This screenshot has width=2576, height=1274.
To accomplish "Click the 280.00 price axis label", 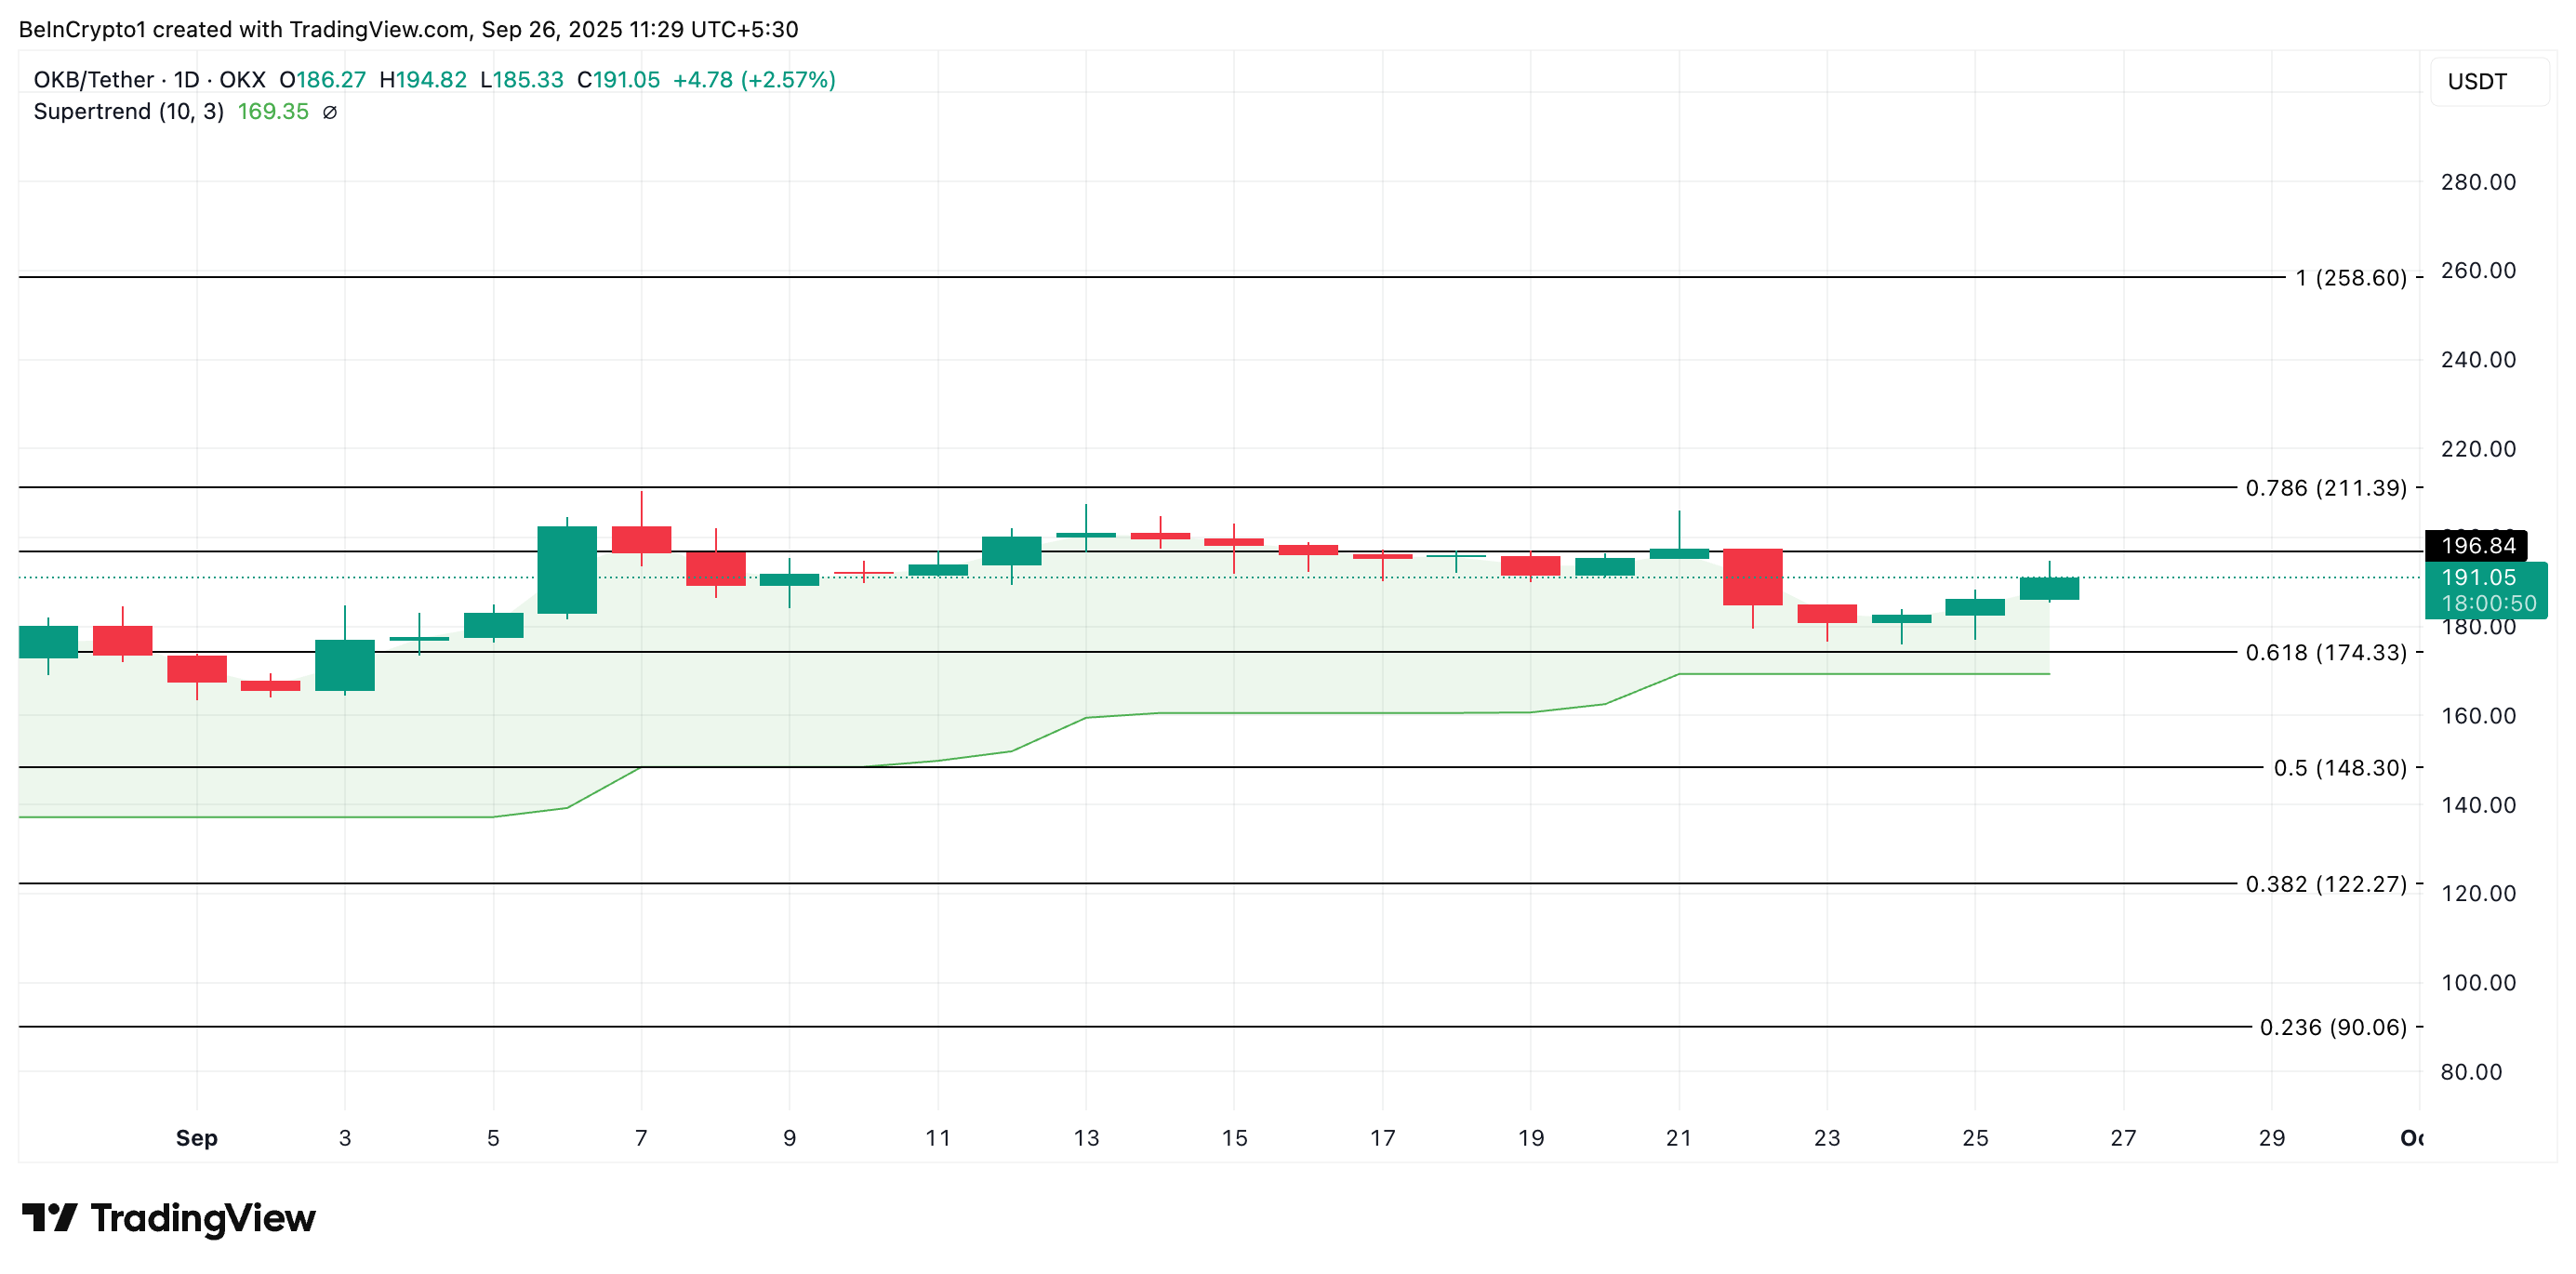I will (x=2477, y=182).
